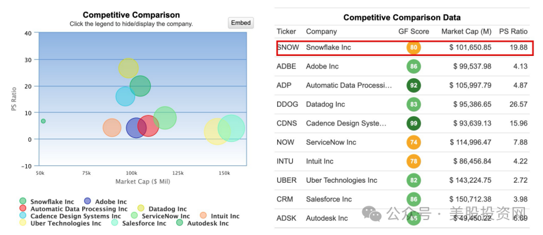Click the Embed button

(241, 23)
